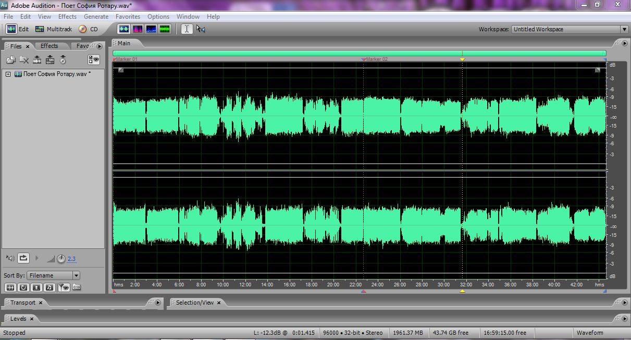Switch to CD view
The width and height of the screenshot is (631, 340).
click(x=89, y=29)
